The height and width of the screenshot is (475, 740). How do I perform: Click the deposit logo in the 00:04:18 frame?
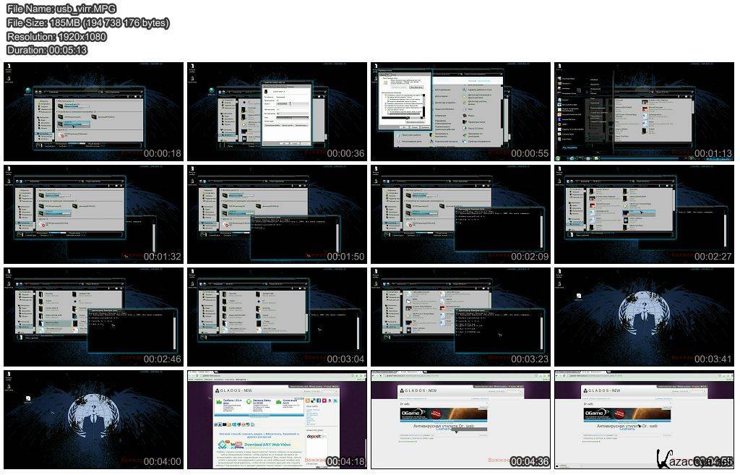pos(316,437)
